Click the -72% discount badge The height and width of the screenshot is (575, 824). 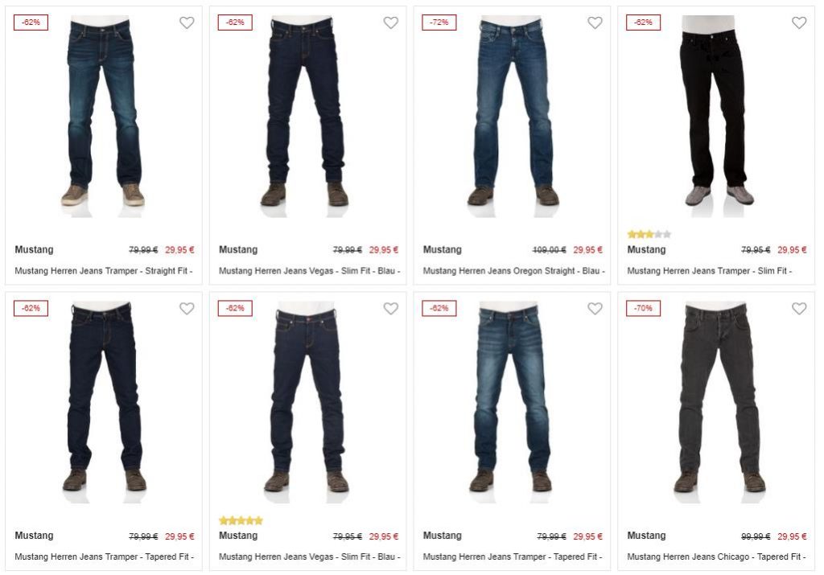click(439, 23)
